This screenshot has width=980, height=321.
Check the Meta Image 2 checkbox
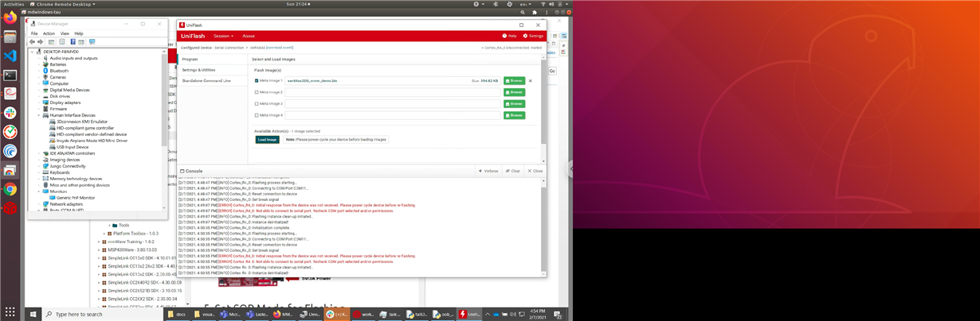257,92
